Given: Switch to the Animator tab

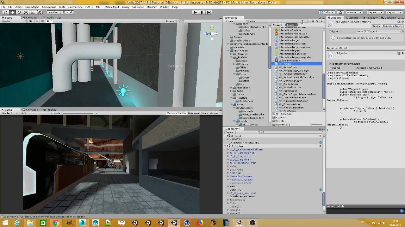Looking at the screenshot, I should (x=29, y=18).
